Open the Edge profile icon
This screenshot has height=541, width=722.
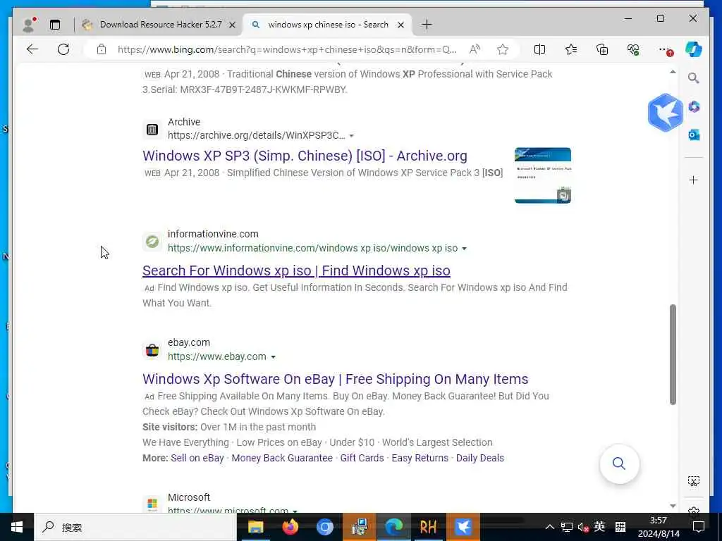point(28,25)
